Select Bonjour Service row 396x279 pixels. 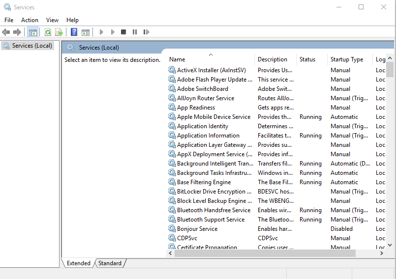coord(276,229)
